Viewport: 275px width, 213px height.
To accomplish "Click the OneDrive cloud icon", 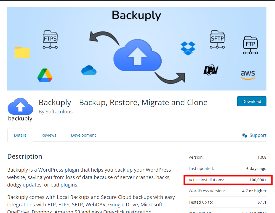I will coord(89,71).
